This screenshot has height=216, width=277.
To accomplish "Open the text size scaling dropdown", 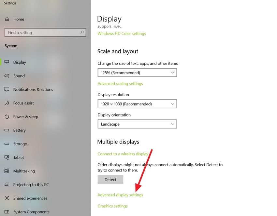I will (137, 72).
